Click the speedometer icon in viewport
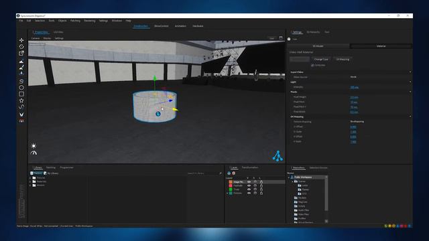The width and height of the screenshot is (429, 241). click(34, 153)
